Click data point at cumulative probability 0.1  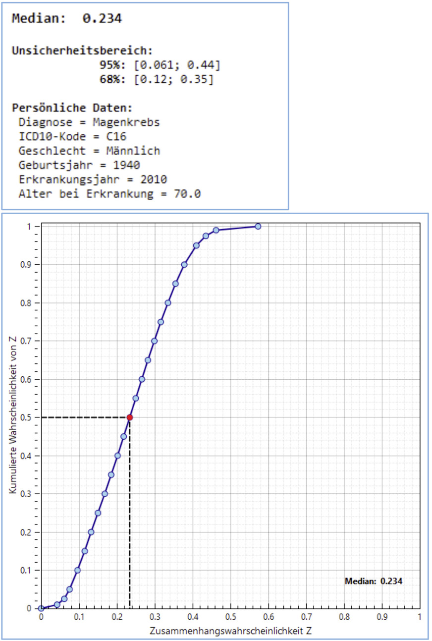pyautogui.click(x=77, y=570)
